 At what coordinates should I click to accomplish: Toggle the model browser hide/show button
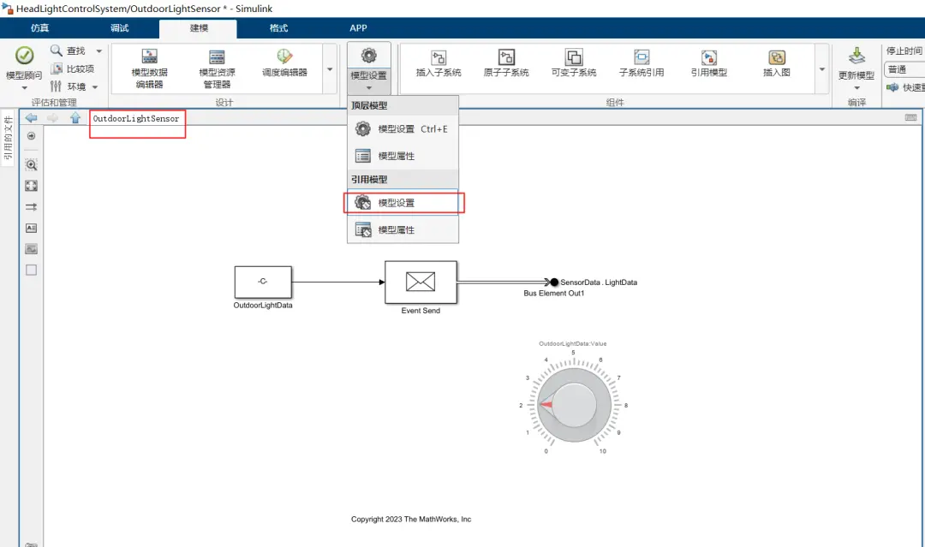tap(32, 136)
